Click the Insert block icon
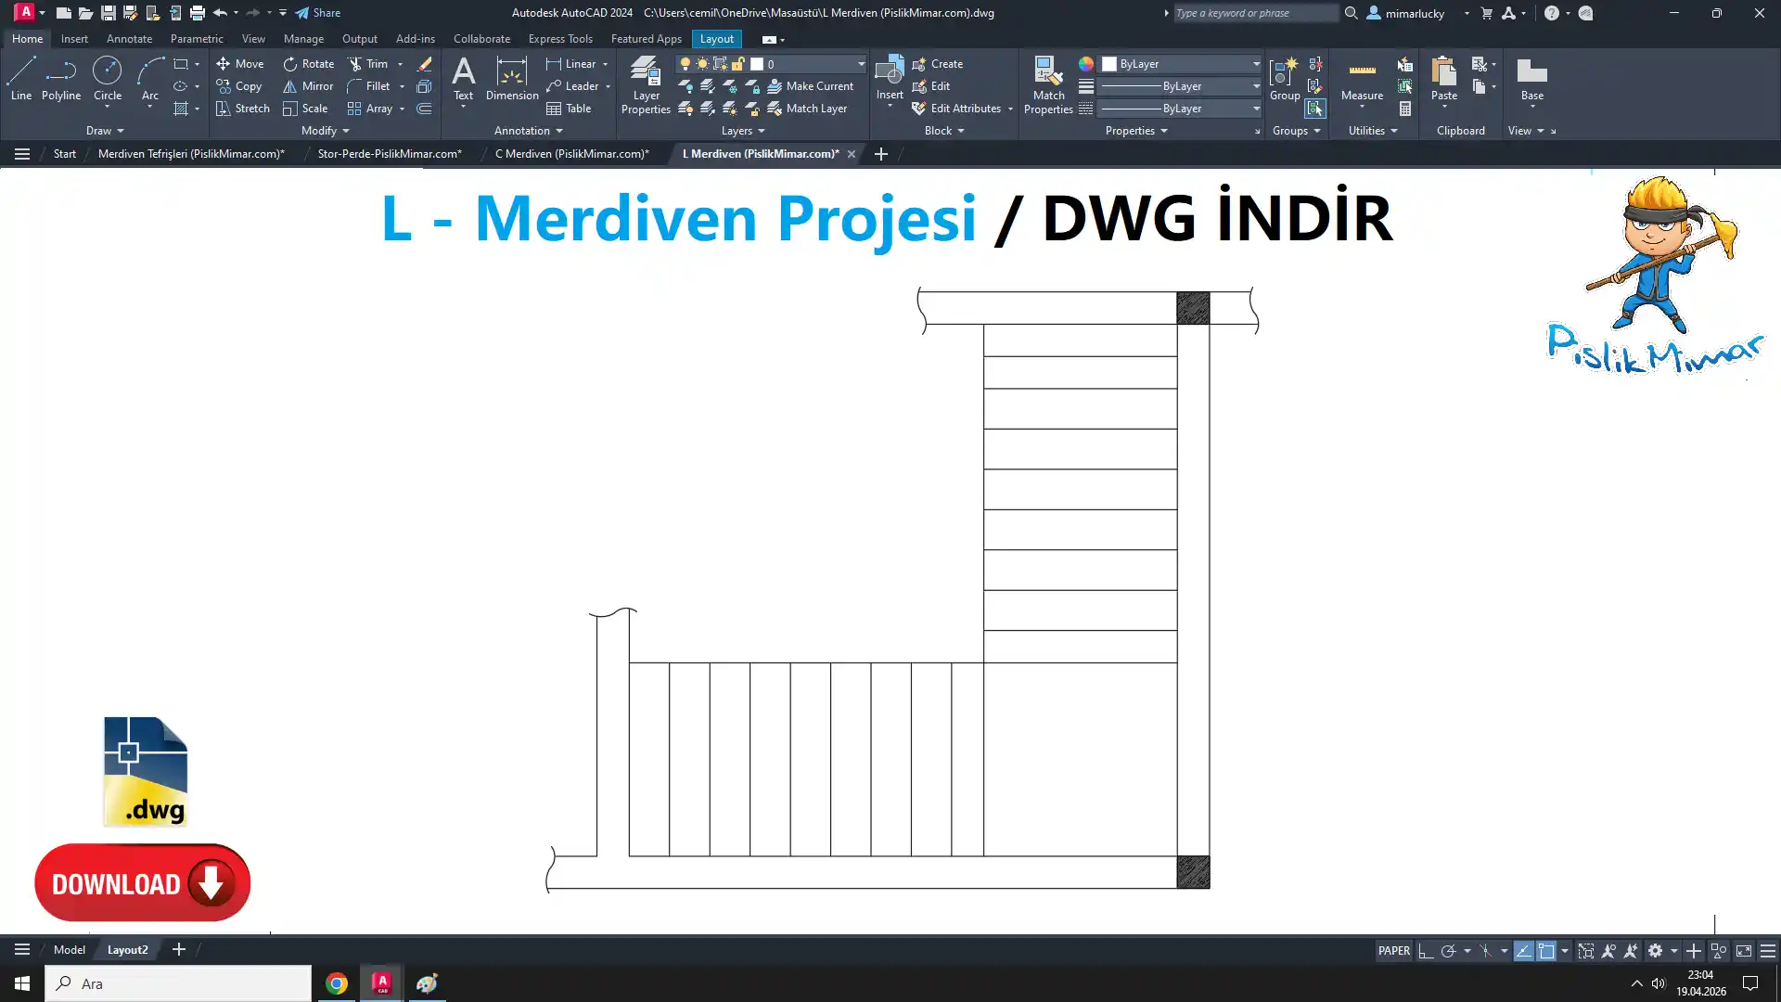1781x1002 pixels. pos(889,72)
